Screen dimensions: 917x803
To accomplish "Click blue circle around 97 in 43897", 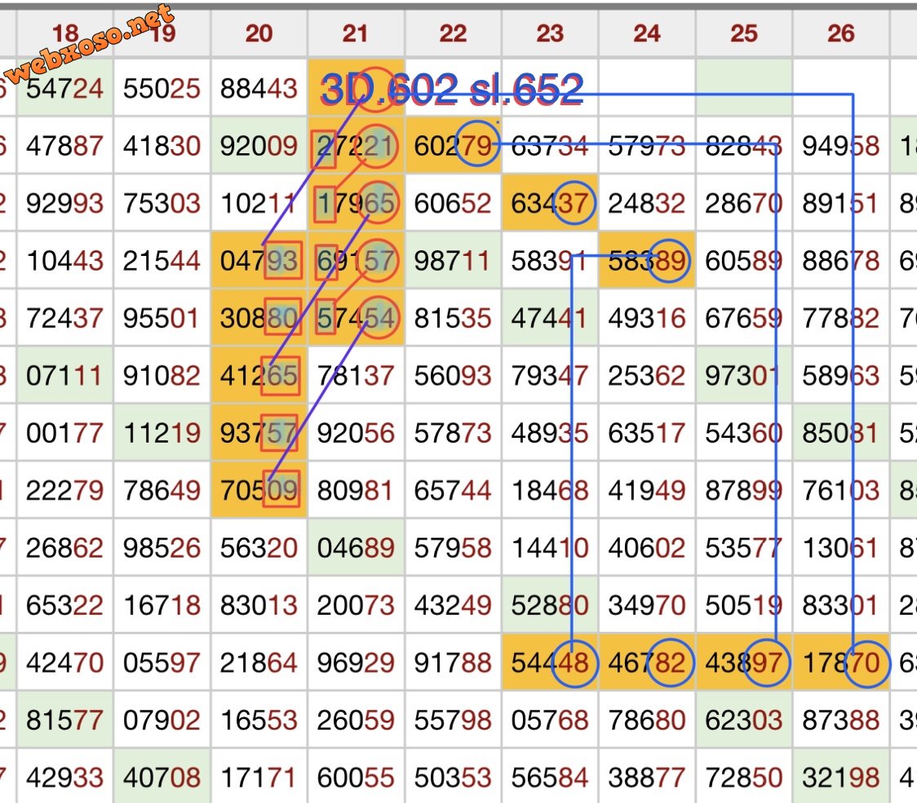I will [x=768, y=663].
